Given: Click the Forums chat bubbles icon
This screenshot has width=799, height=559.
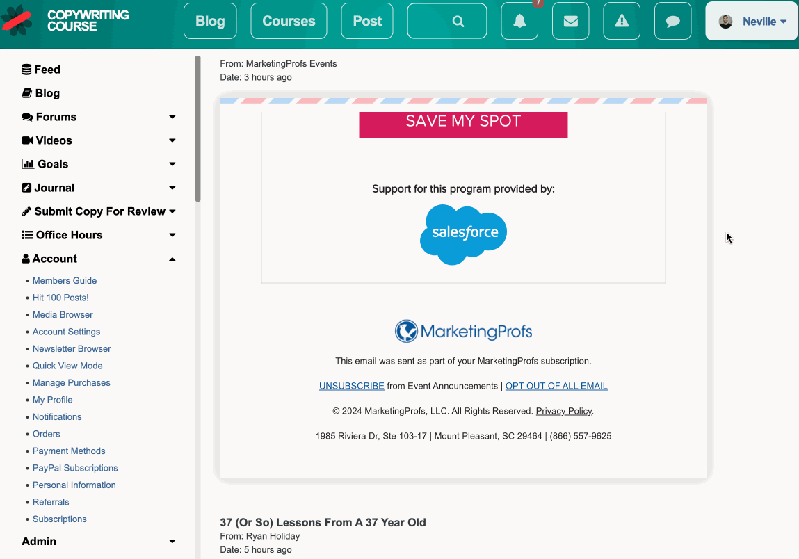Looking at the screenshot, I should [27, 117].
